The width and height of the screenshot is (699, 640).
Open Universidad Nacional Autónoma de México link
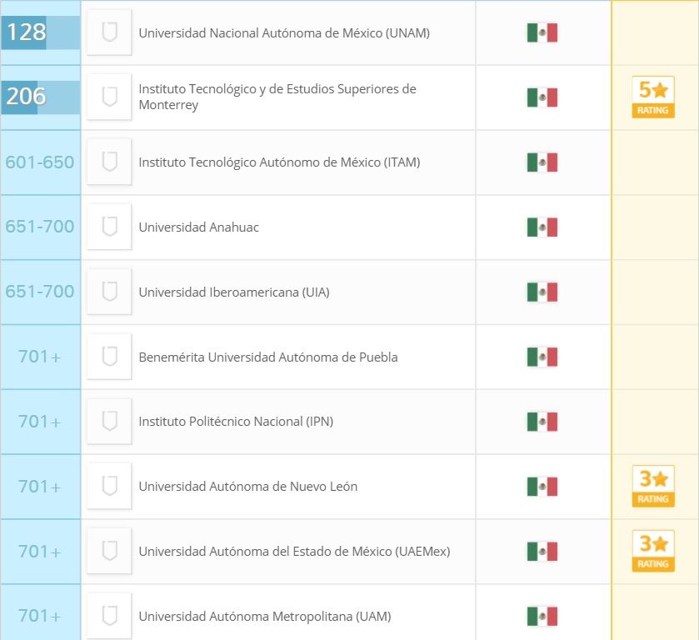pos(284,33)
